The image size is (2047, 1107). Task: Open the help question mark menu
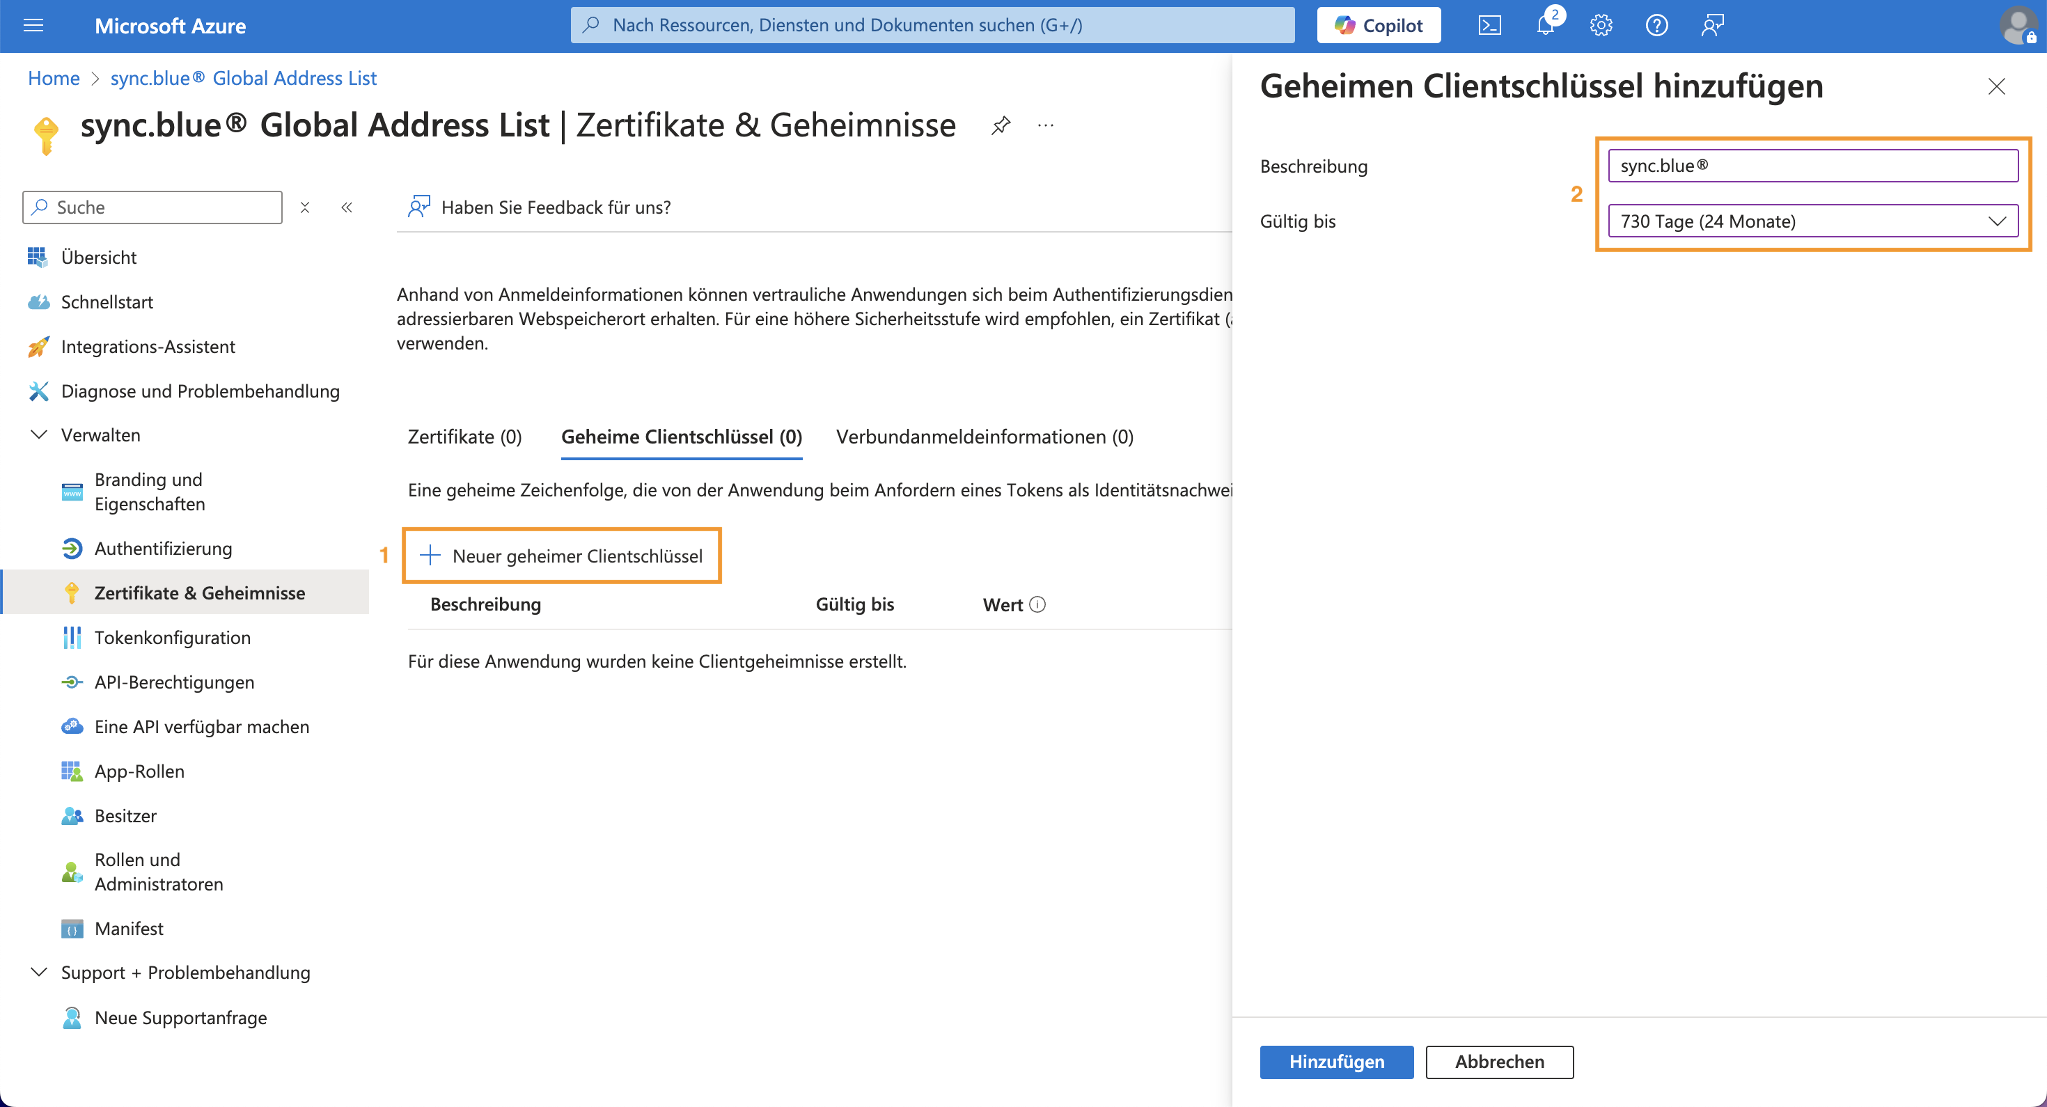tap(1657, 26)
